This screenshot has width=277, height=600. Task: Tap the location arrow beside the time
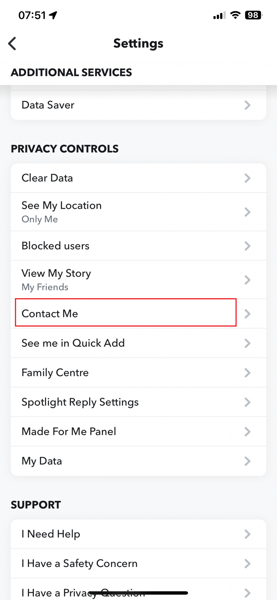[x=53, y=15]
